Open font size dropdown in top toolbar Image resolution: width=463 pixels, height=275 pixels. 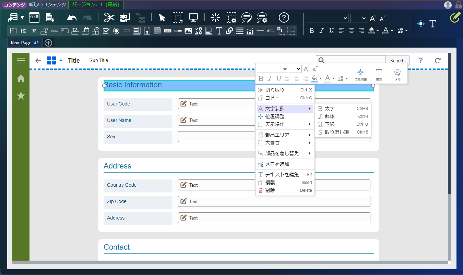tap(358, 18)
